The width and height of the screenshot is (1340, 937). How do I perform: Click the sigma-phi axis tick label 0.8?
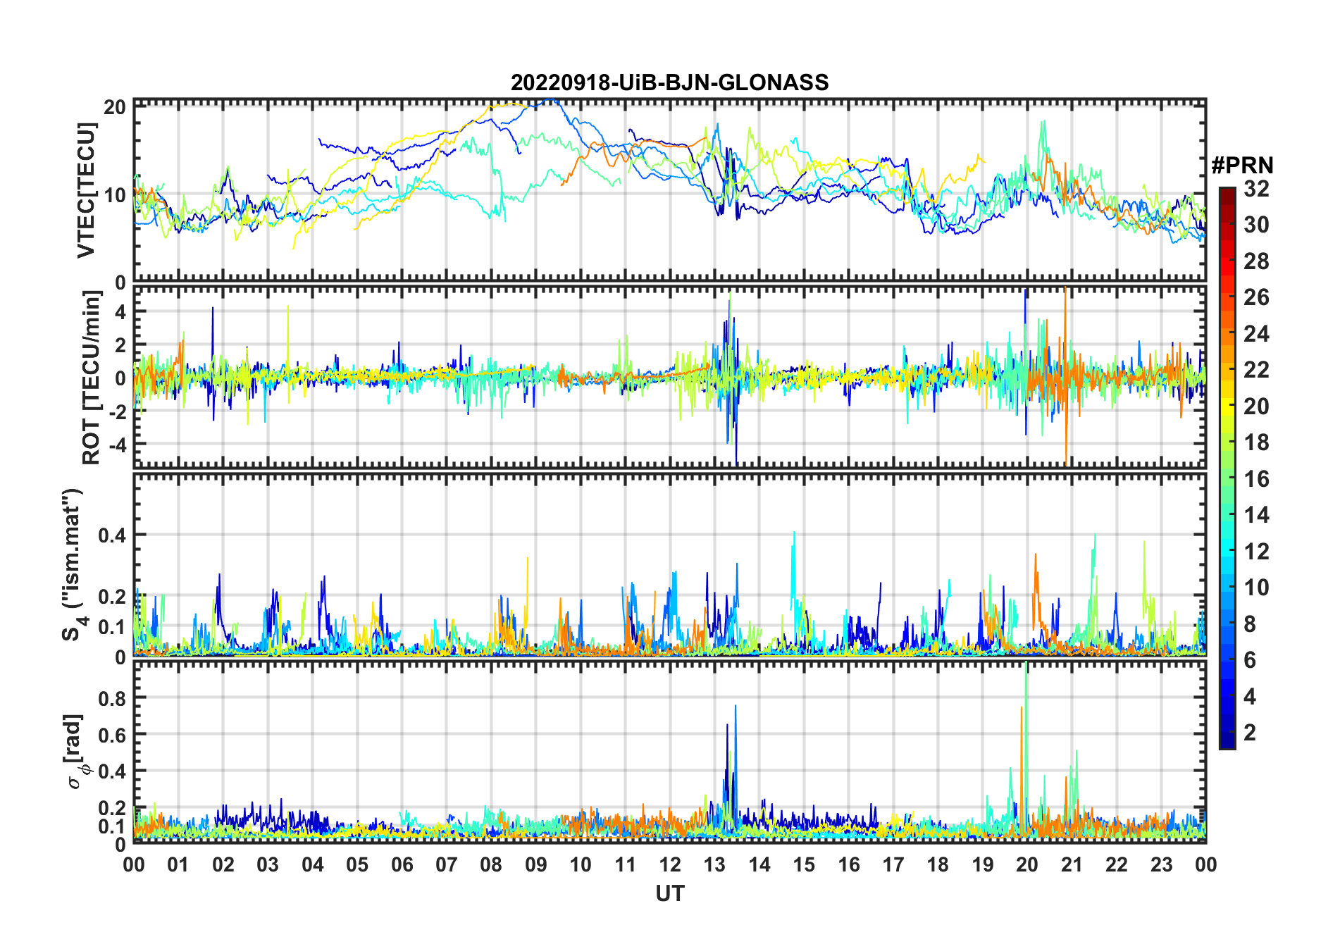[113, 698]
